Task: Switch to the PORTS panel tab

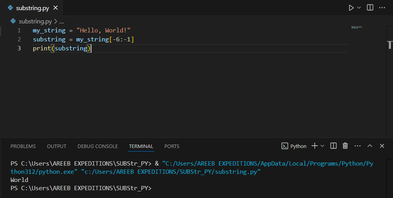Action: (x=172, y=146)
